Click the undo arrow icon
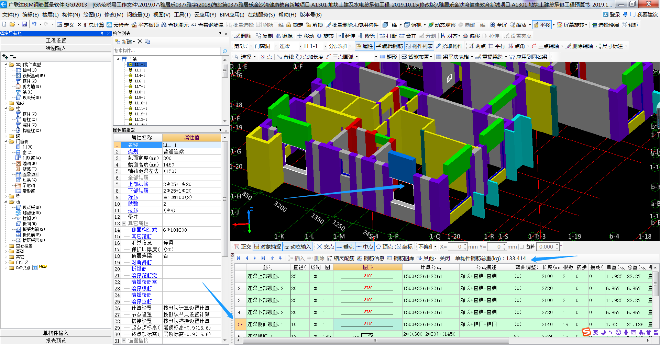The width and height of the screenshot is (660, 345). click(34, 24)
